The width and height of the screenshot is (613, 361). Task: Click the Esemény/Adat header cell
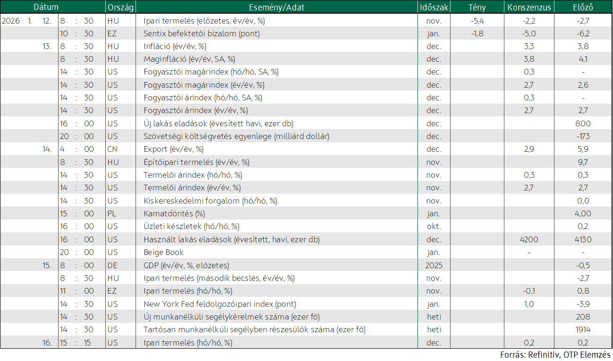point(277,7)
